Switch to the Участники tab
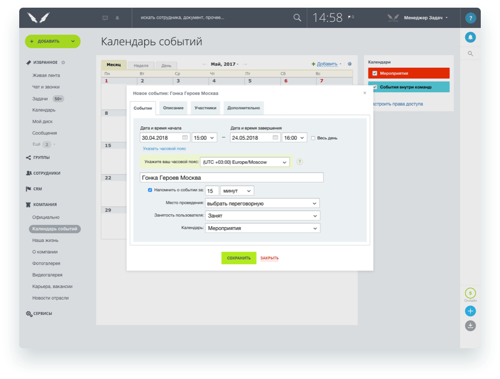The width and height of the screenshot is (500, 379). [x=205, y=108]
